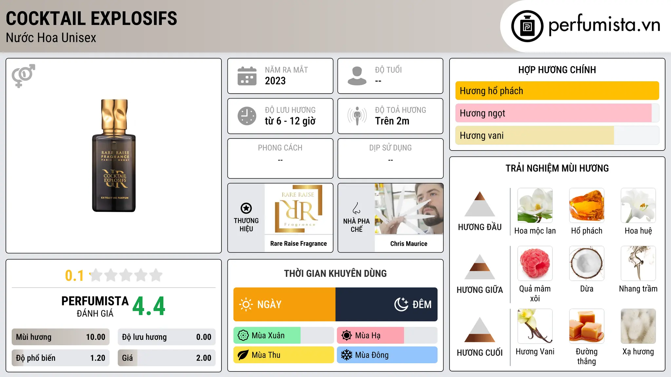The height and width of the screenshot is (377, 671).
Task: Open the Rare Raise Fragrance logo image
Action: pyautogui.click(x=298, y=209)
